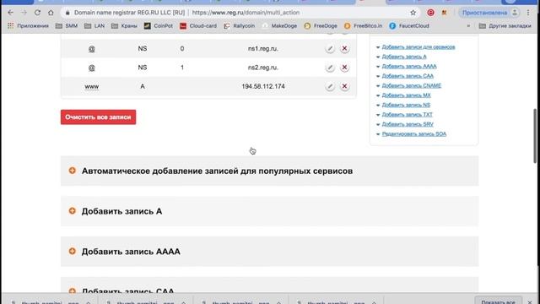
Task: Delete the www A record 194.58.112.174
Action: (344, 86)
